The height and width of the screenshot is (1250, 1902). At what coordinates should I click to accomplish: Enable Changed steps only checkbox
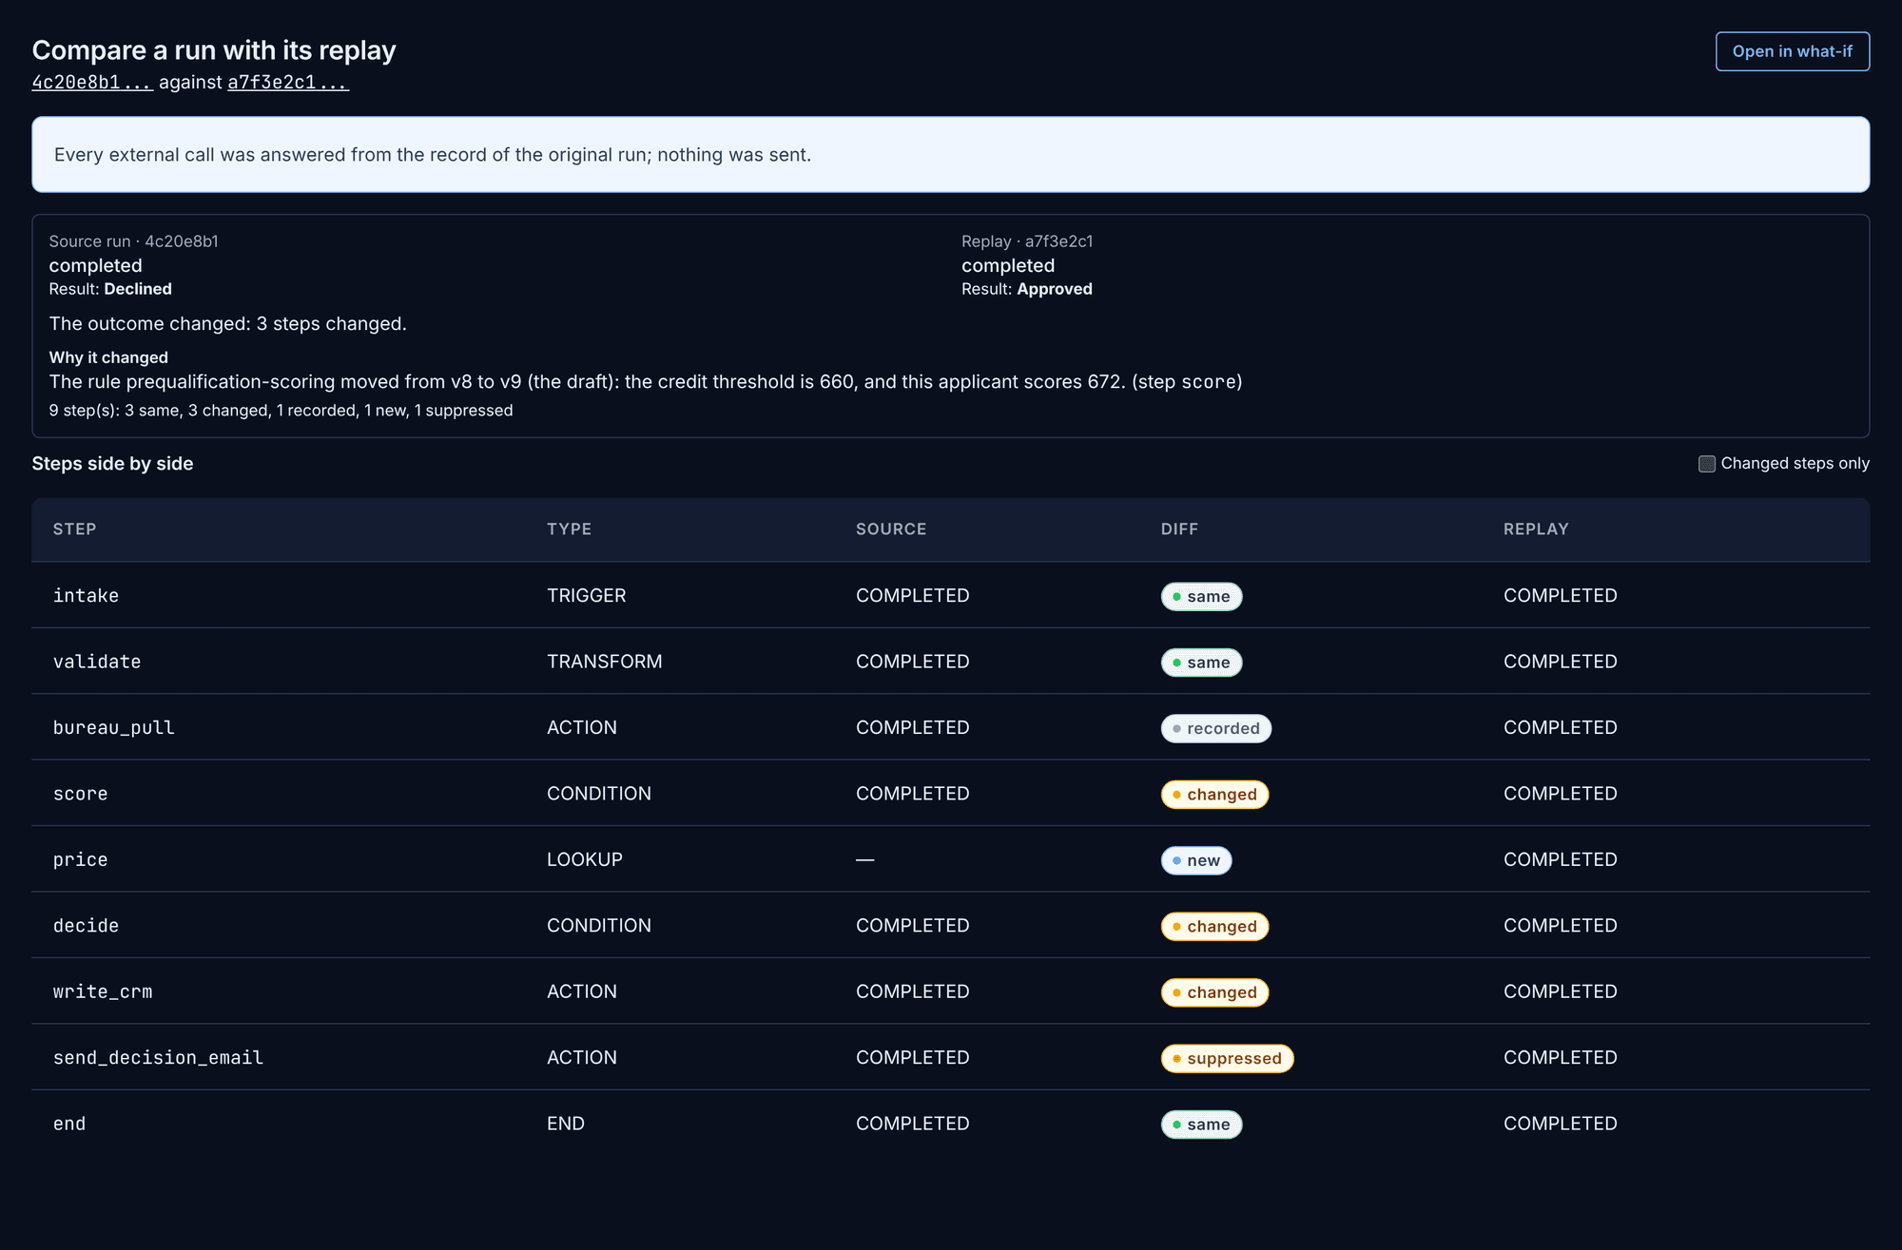coord(1707,464)
